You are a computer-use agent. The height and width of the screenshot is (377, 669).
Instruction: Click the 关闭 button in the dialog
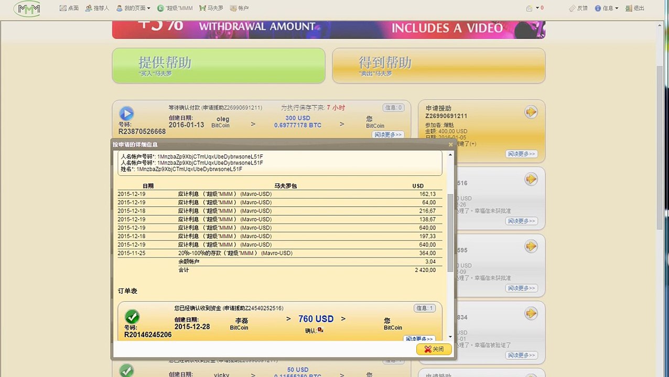(x=434, y=349)
